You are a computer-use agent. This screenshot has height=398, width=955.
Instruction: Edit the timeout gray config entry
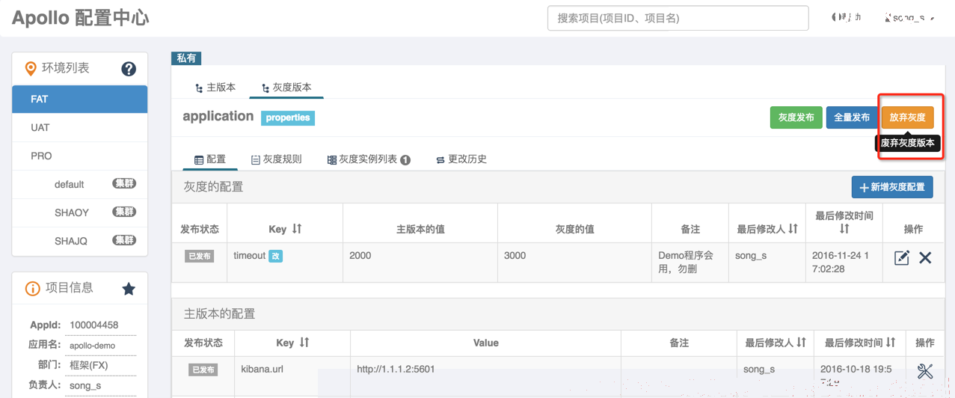(x=902, y=257)
